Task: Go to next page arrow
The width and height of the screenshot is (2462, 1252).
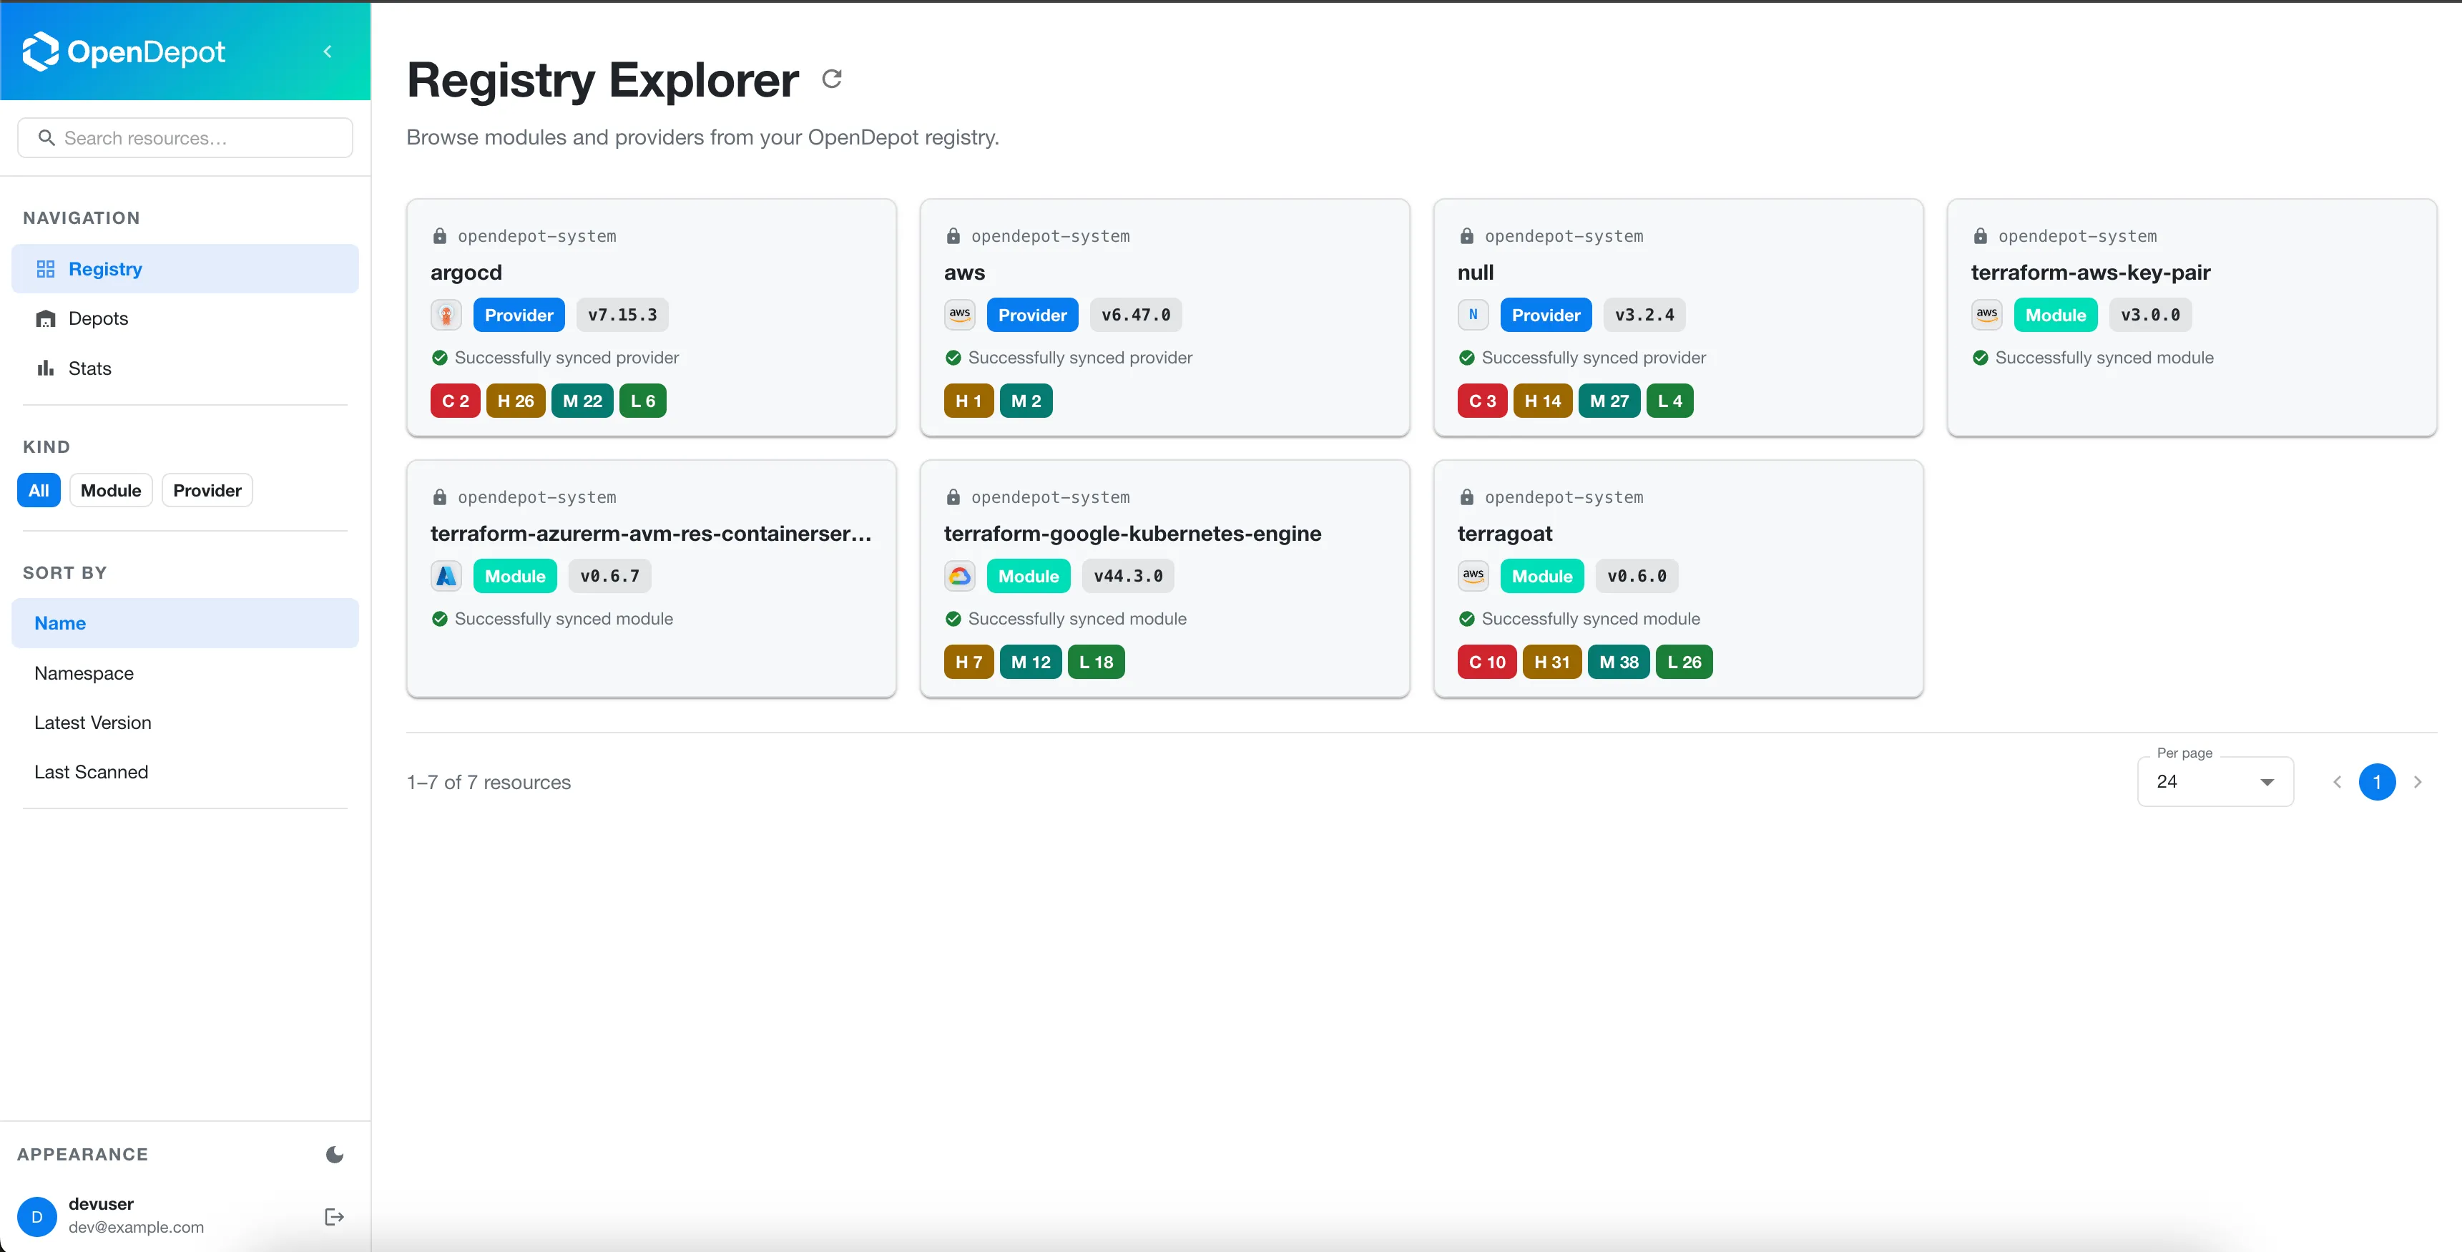Action: click(2418, 783)
